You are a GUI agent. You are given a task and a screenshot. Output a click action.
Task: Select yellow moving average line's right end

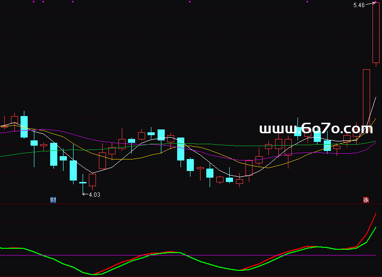(x=376, y=118)
